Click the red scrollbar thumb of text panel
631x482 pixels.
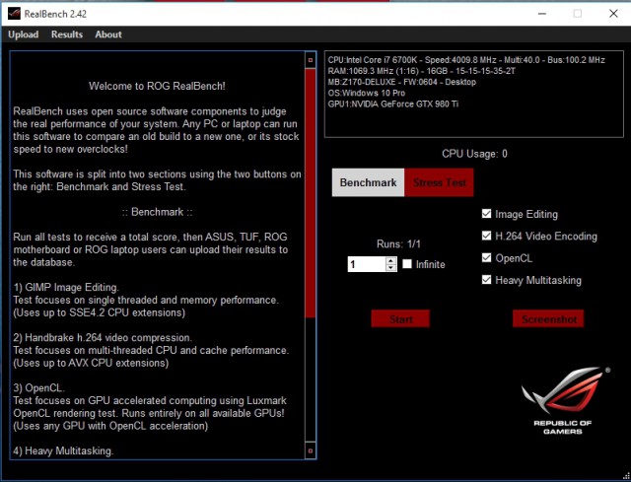click(x=311, y=193)
